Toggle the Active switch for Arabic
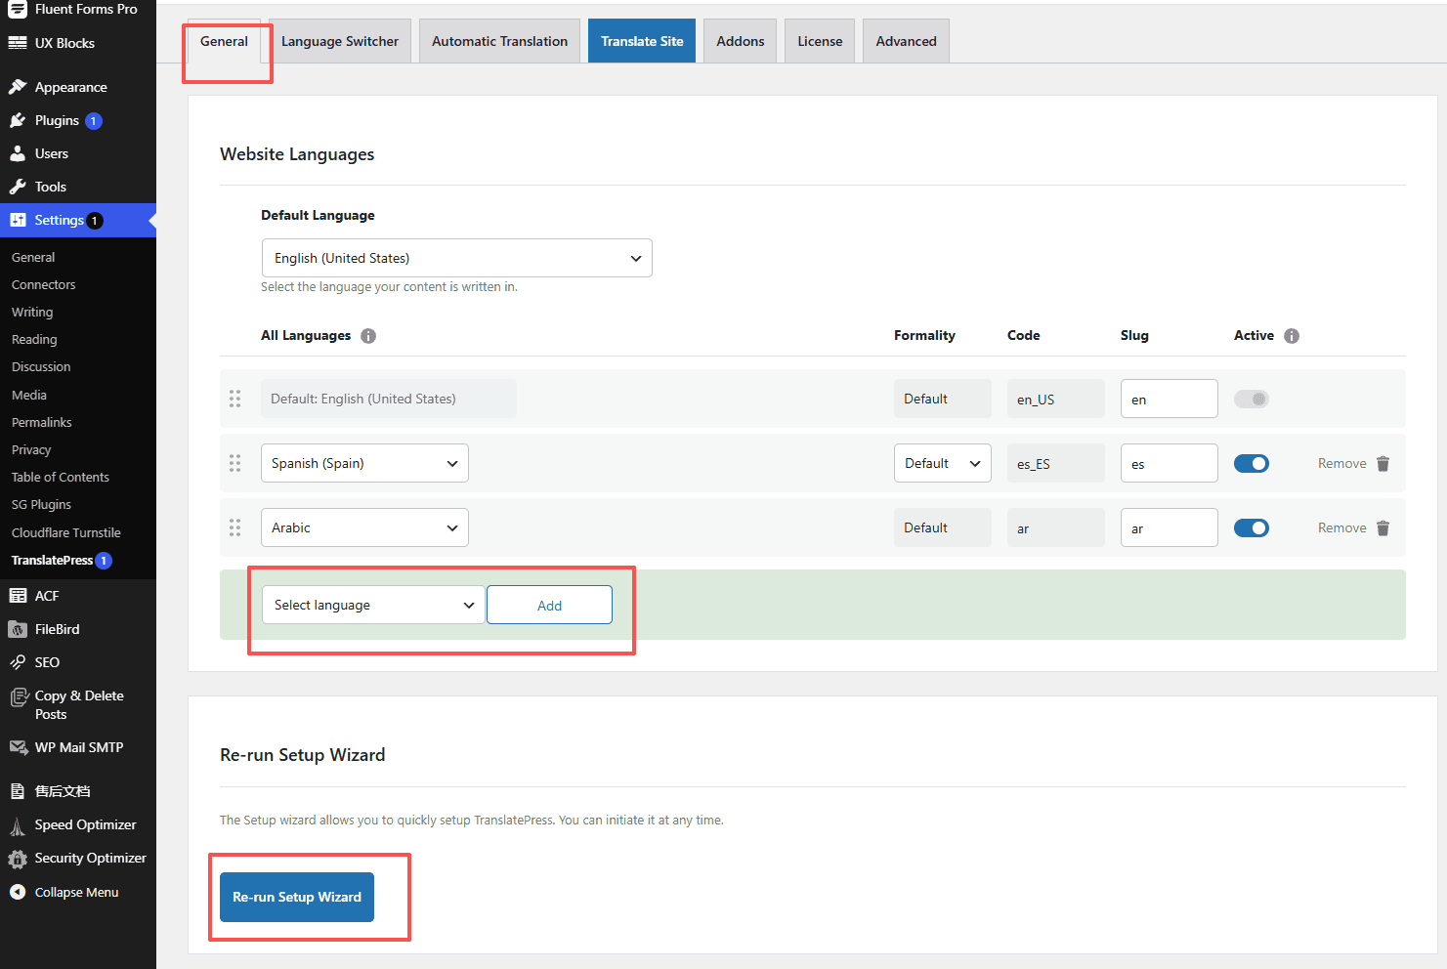This screenshot has width=1447, height=969. coord(1252,527)
